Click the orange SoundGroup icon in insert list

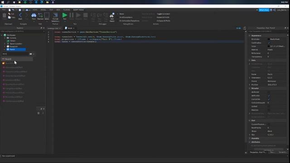(x=4, y=63)
